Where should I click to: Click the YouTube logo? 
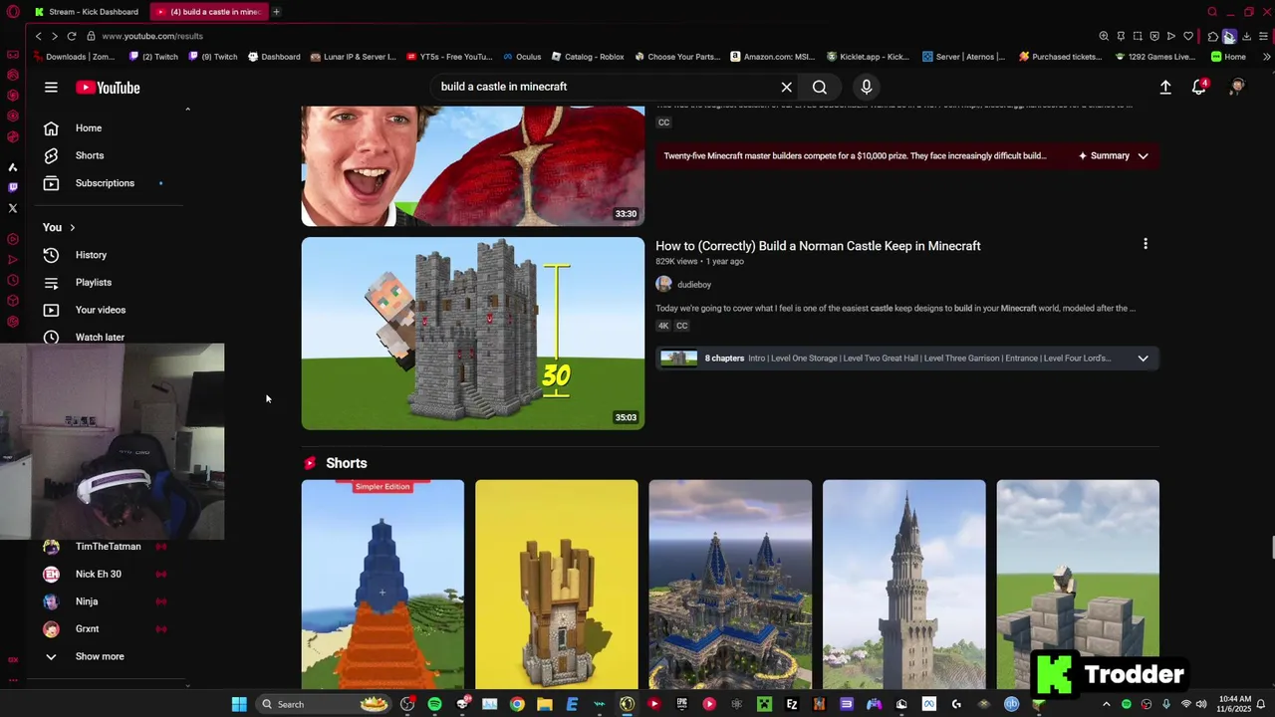click(x=108, y=88)
